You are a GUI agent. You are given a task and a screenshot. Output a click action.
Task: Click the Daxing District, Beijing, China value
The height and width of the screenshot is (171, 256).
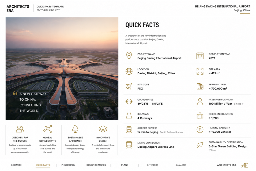[156, 73]
